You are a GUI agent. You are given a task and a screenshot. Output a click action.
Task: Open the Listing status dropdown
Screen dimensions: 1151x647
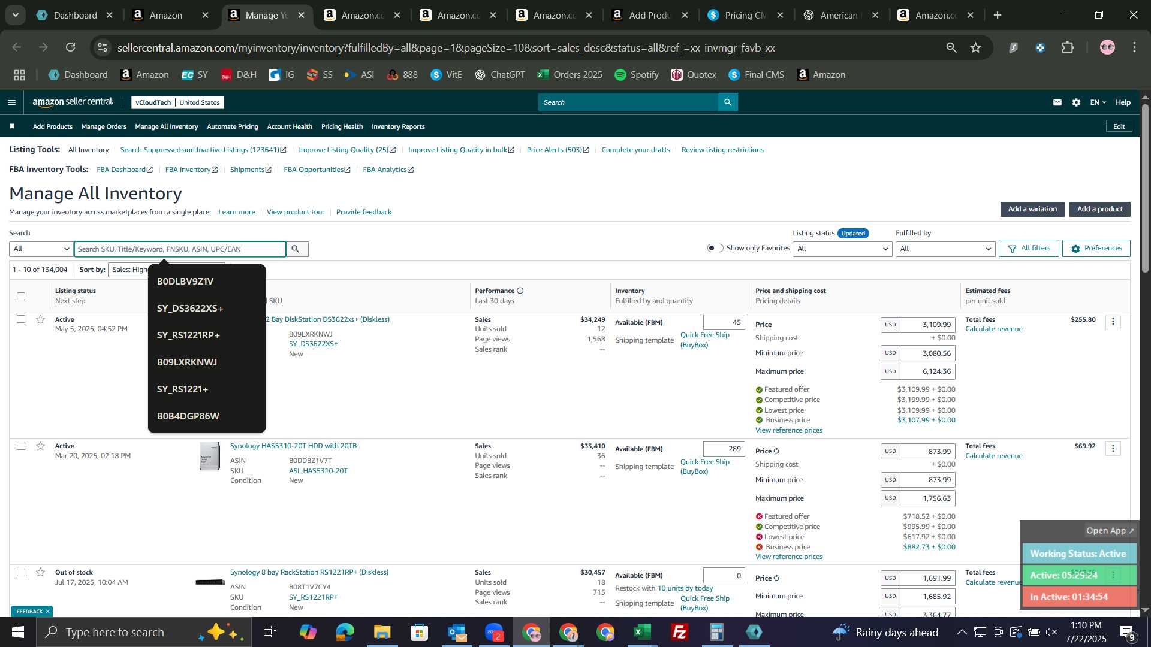click(x=842, y=249)
